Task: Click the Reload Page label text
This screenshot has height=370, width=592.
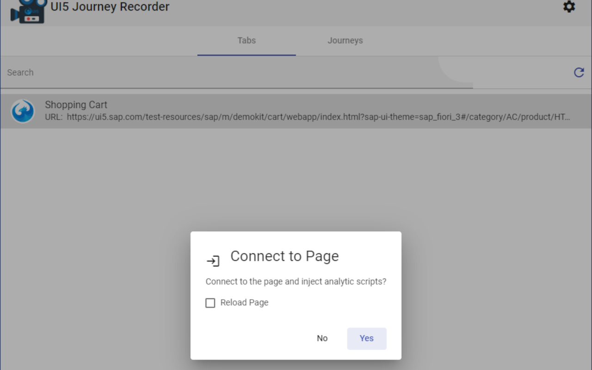Action: pos(244,302)
